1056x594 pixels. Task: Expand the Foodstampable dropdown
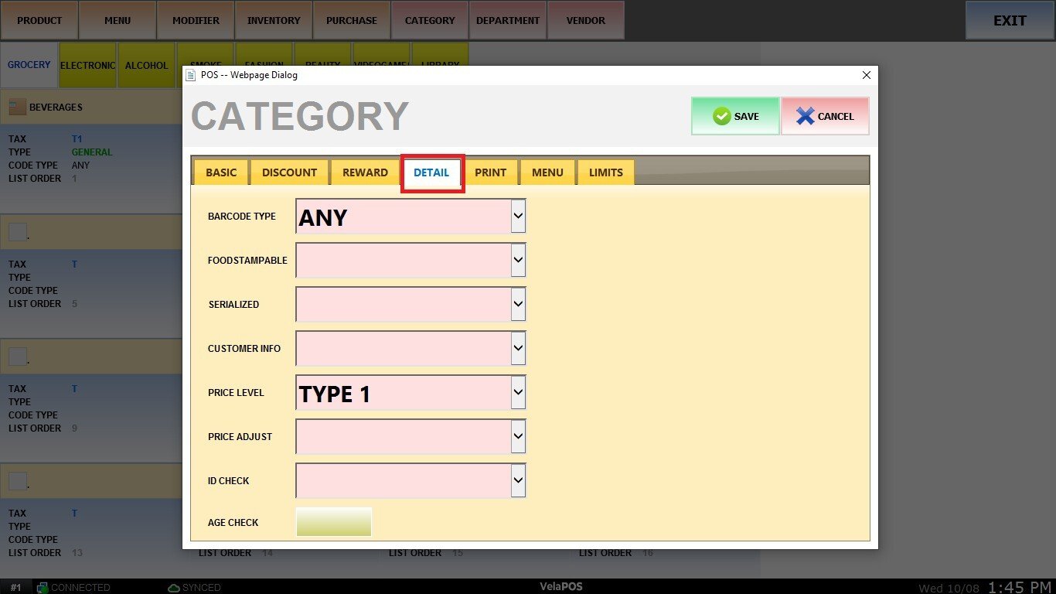518,261
